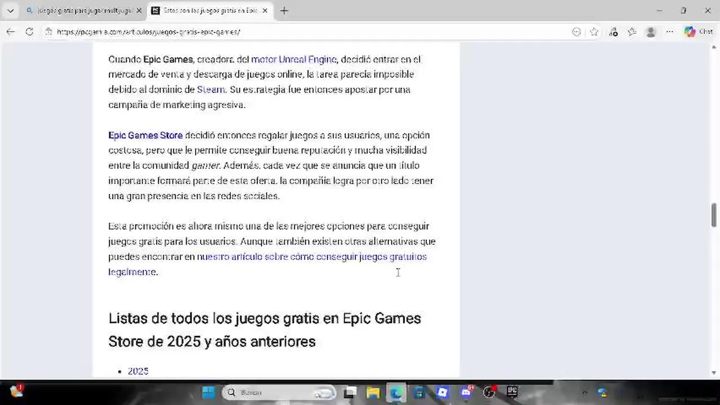720x405 pixels.
Task: Close the 'juegos gratis para jugar' search tab
Action: click(139, 11)
